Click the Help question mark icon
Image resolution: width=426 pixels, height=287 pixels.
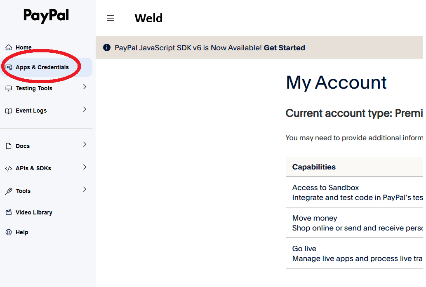point(9,232)
